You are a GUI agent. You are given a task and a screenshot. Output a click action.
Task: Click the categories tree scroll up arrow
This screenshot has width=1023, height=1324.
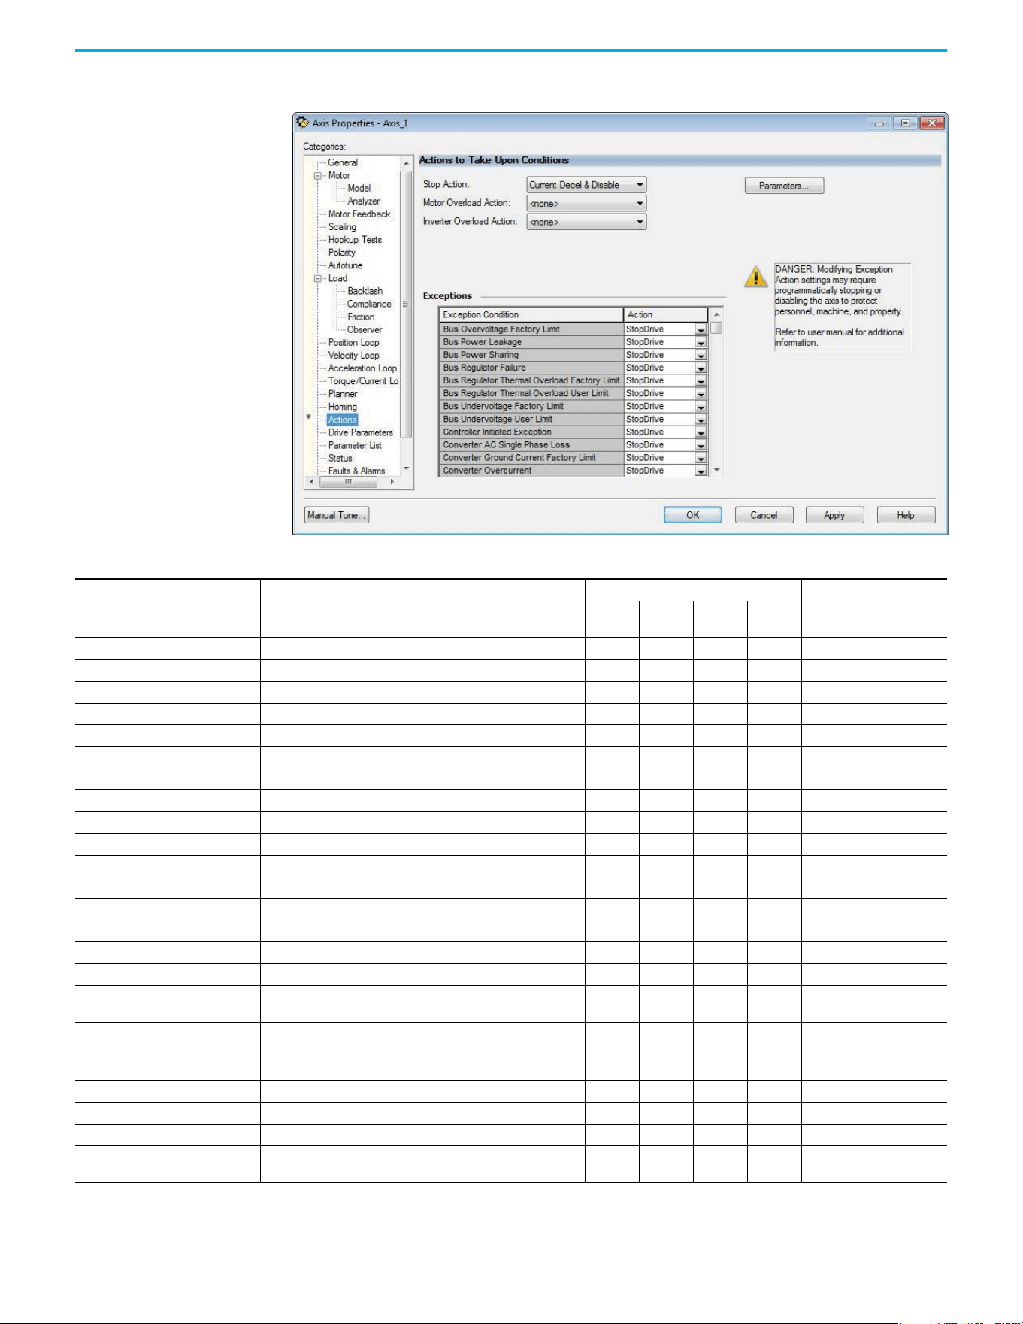coord(406,163)
